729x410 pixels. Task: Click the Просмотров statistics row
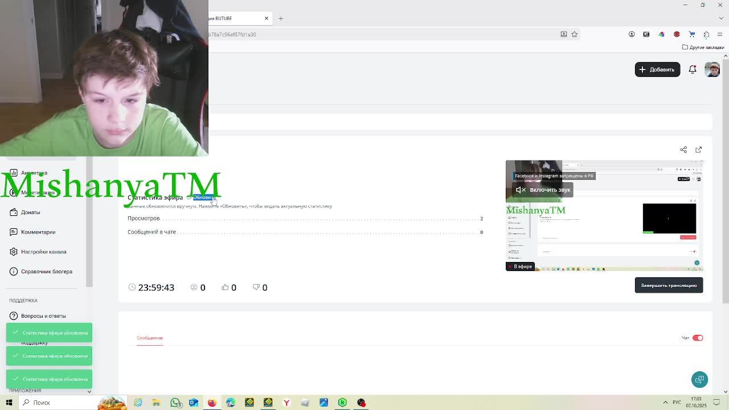coord(305,218)
